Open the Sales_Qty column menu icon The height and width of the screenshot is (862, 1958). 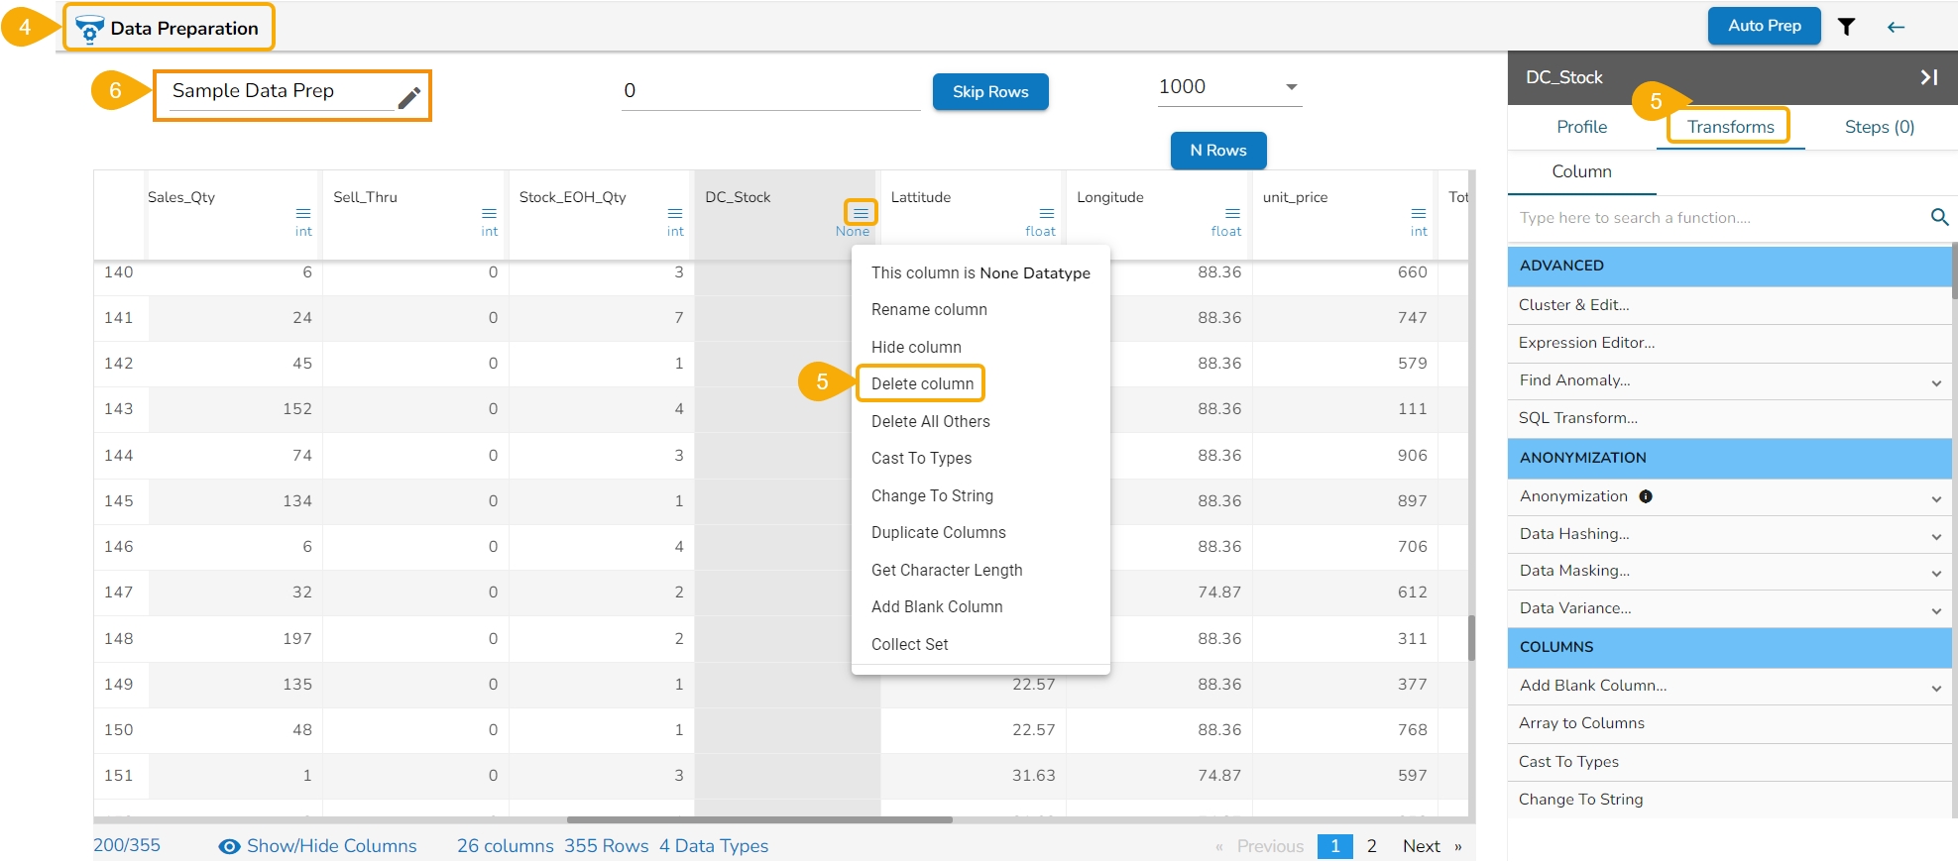303,213
